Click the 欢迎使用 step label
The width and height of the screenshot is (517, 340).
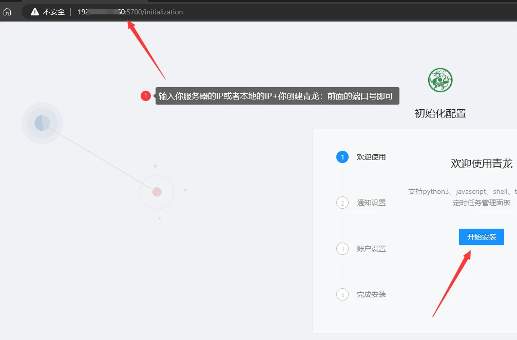[x=371, y=157]
